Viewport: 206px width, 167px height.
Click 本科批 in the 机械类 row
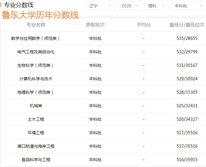coord(95,106)
